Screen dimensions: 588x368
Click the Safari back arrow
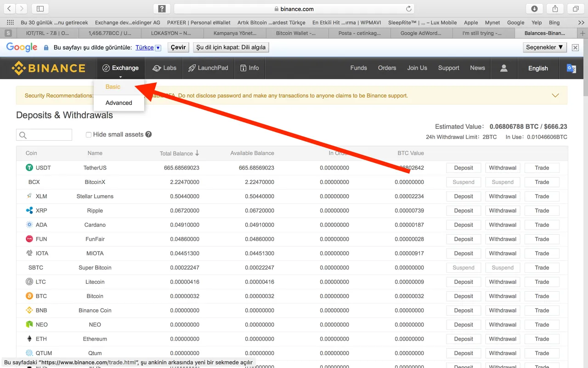click(9, 9)
